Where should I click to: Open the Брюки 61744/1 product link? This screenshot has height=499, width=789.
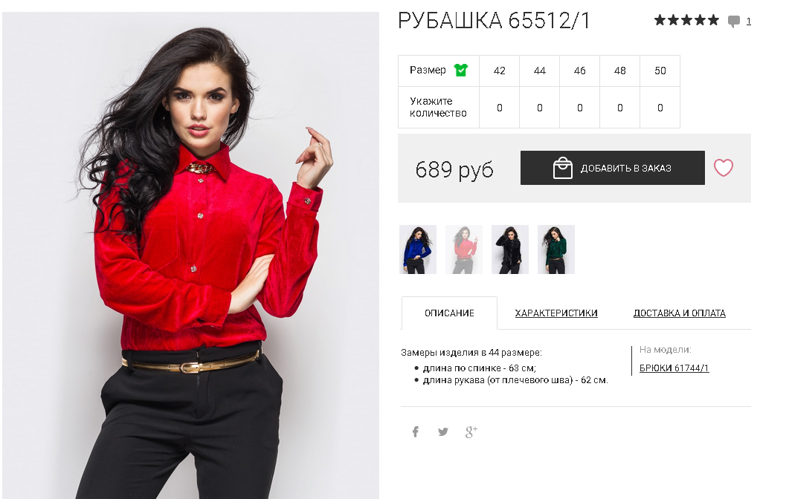pos(674,368)
